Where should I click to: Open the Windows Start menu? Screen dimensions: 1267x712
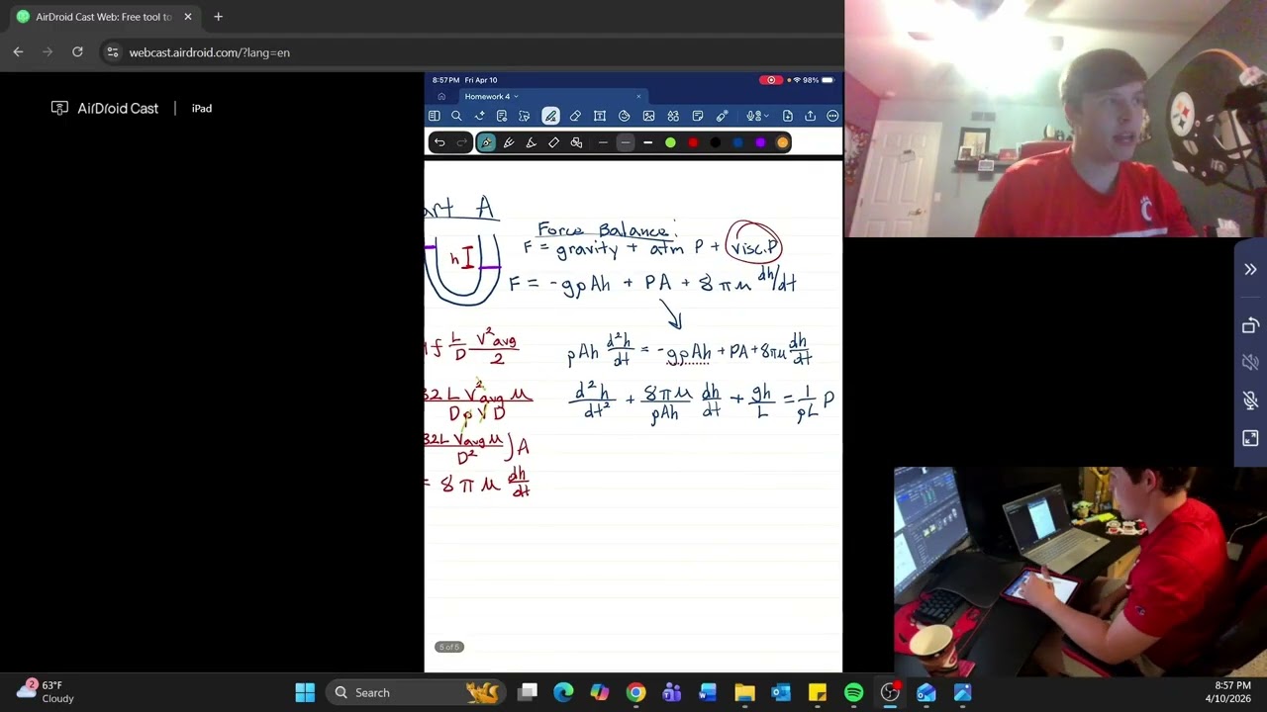click(305, 692)
